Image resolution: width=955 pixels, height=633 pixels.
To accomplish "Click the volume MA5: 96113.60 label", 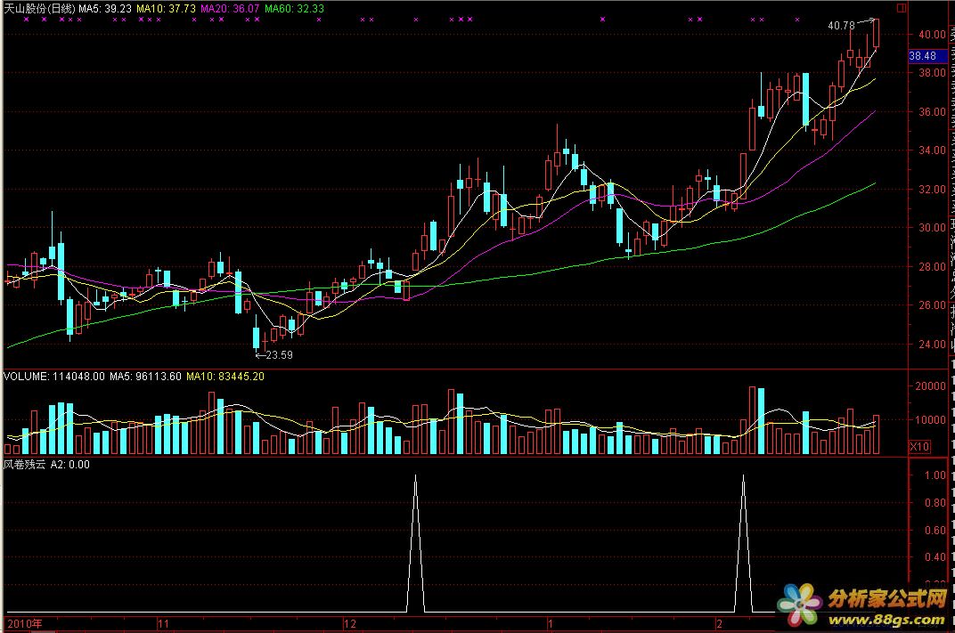I will tap(145, 377).
